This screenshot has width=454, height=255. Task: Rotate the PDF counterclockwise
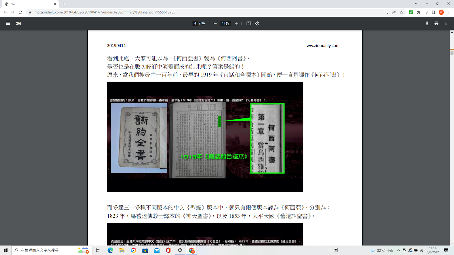257,24
